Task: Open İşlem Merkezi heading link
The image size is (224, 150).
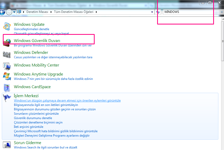Action: [x=26, y=96]
